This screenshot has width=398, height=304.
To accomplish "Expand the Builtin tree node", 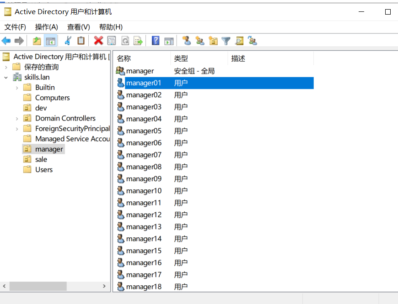I will 17,88.
